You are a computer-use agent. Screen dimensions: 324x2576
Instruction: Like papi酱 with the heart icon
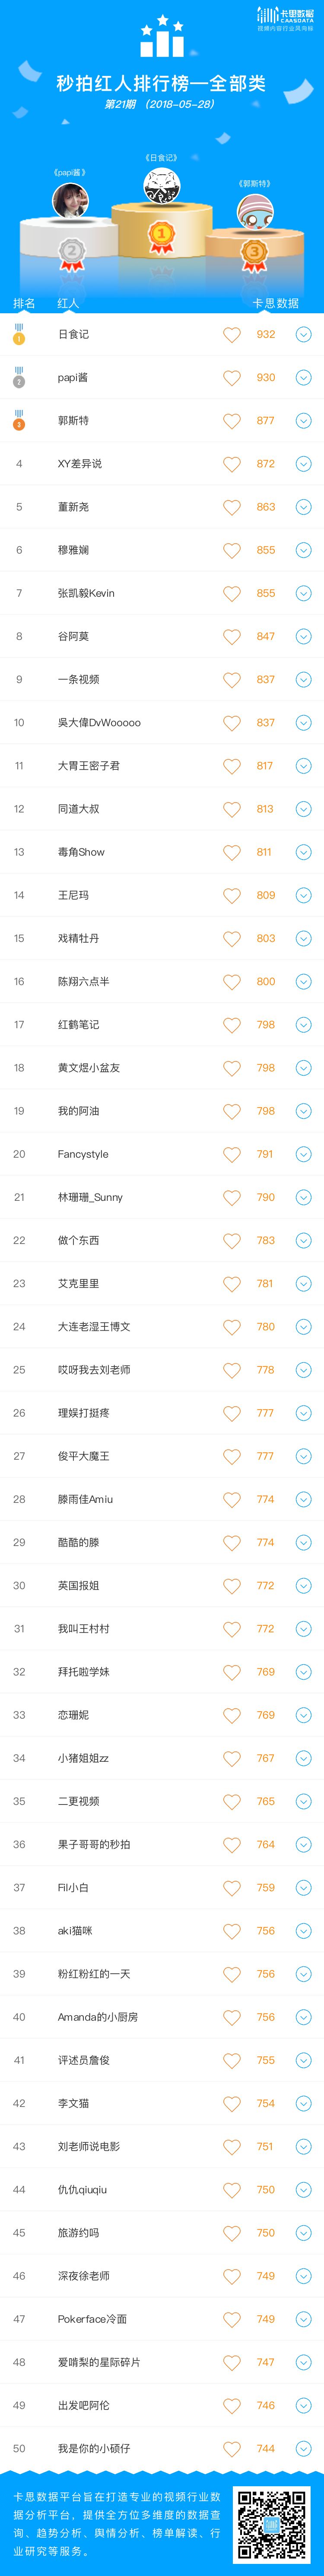(x=231, y=378)
